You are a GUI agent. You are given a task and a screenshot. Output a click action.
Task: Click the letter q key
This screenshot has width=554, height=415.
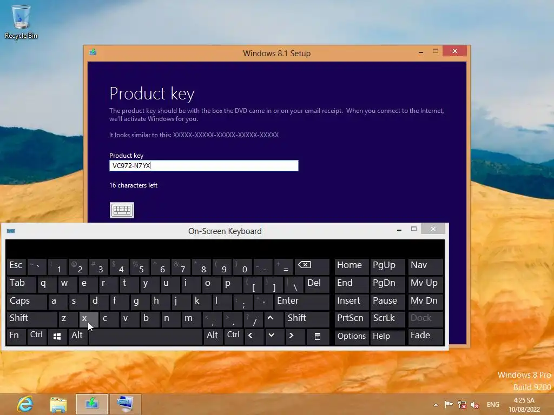tap(47, 284)
